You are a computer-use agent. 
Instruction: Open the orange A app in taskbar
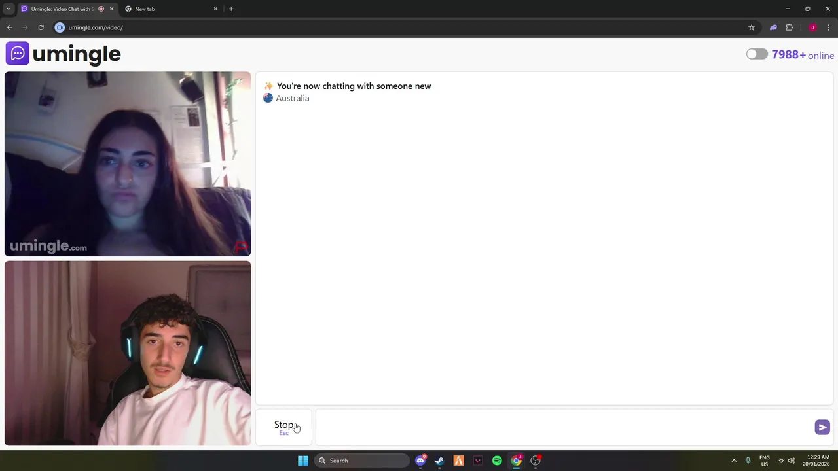click(x=458, y=461)
